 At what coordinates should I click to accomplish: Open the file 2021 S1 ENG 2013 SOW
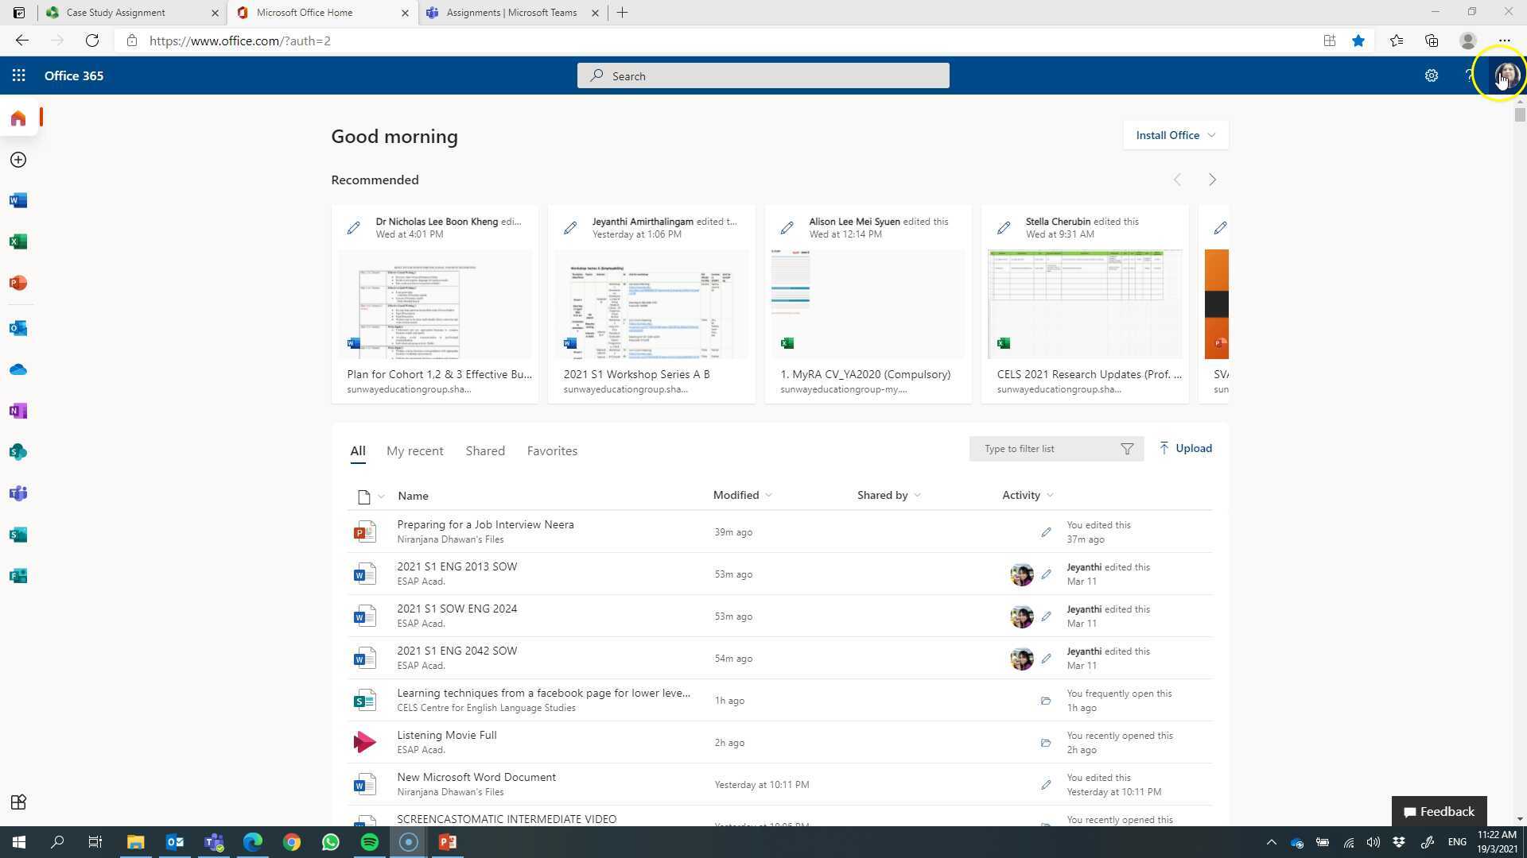pyautogui.click(x=457, y=566)
